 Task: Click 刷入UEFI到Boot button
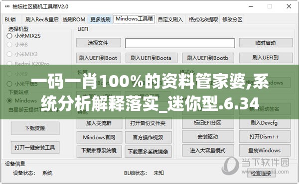[x=98, y=58]
